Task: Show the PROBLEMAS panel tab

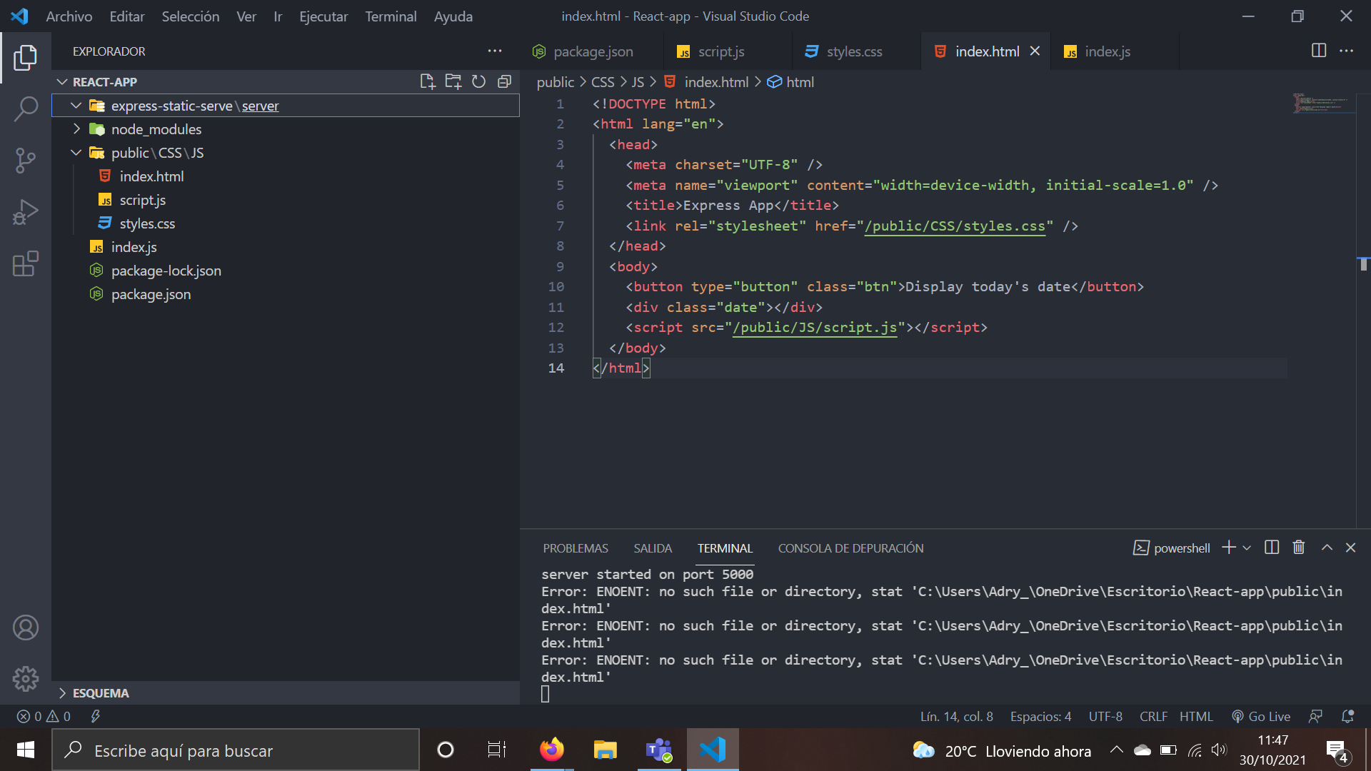Action: pos(576,548)
